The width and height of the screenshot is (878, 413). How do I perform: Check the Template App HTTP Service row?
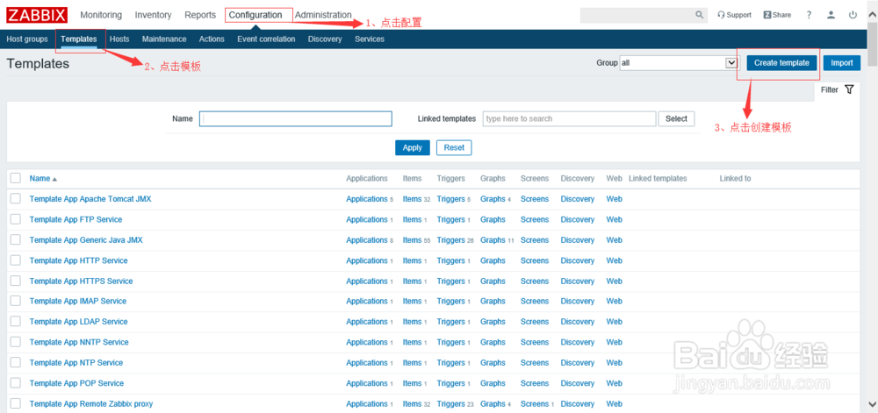(x=16, y=260)
